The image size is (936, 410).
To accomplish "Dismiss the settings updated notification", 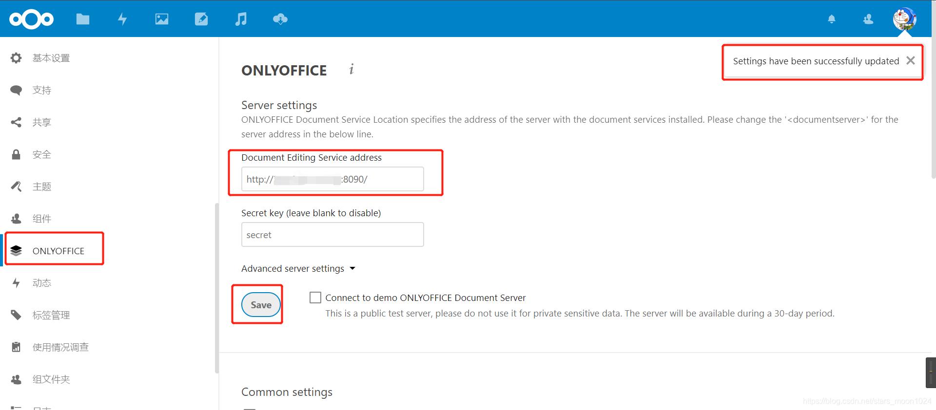I will 910,61.
